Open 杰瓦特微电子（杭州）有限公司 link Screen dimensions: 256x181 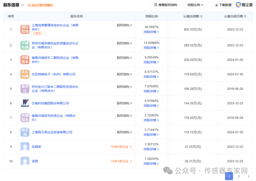53,74
